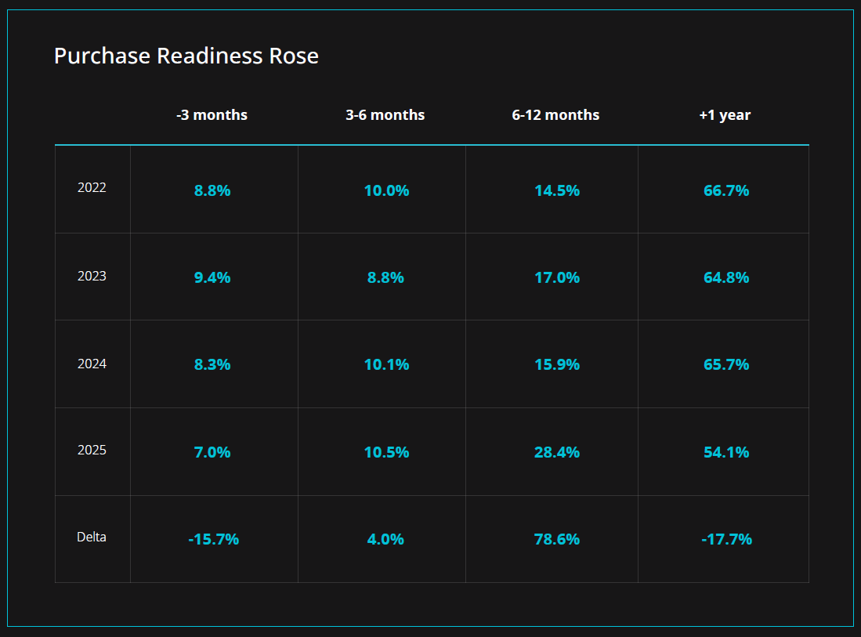Image resolution: width=861 pixels, height=637 pixels.
Task: Click the 66.7% value for 2022
Action: tap(726, 190)
